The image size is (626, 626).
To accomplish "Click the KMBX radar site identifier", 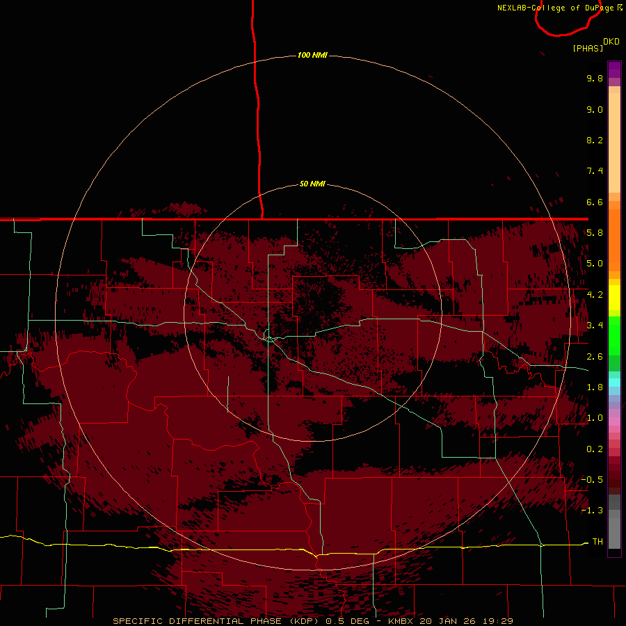I will coord(401,621).
